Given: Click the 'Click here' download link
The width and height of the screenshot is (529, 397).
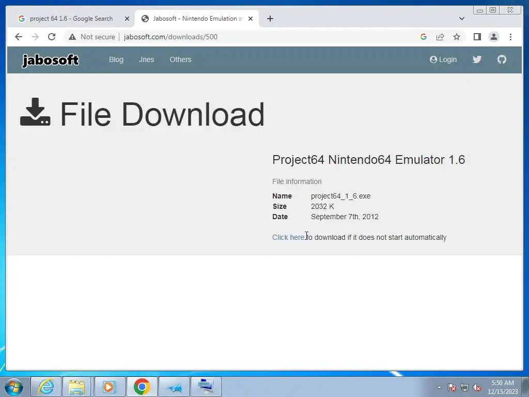Looking at the screenshot, I should click(288, 237).
